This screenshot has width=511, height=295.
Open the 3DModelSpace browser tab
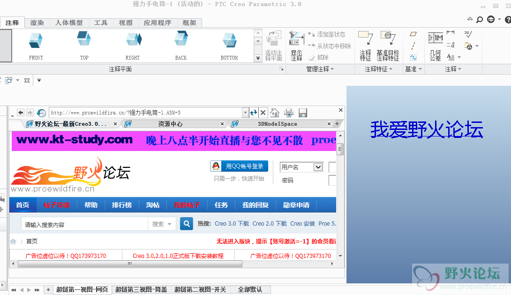coord(278,124)
